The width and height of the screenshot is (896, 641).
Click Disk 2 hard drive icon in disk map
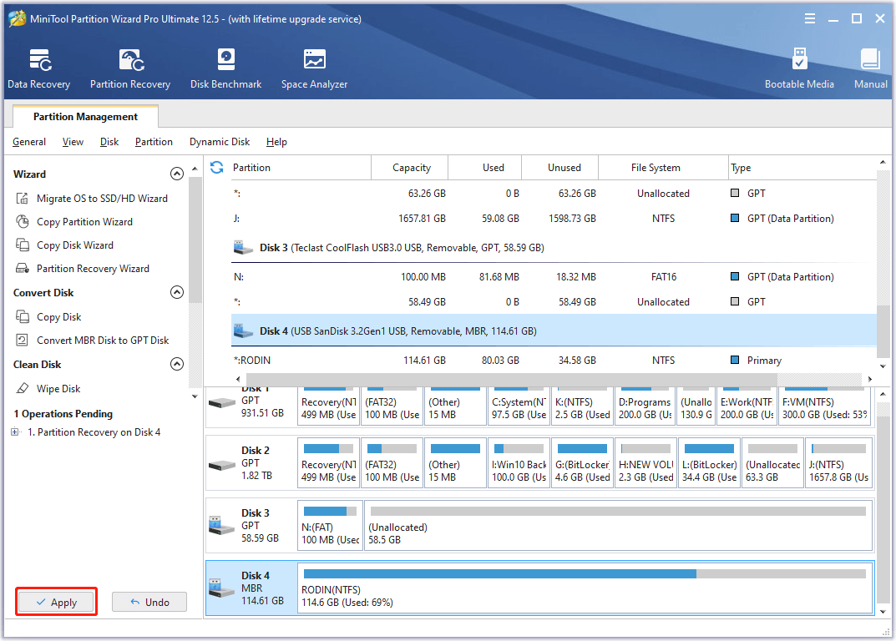[x=222, y=465]
